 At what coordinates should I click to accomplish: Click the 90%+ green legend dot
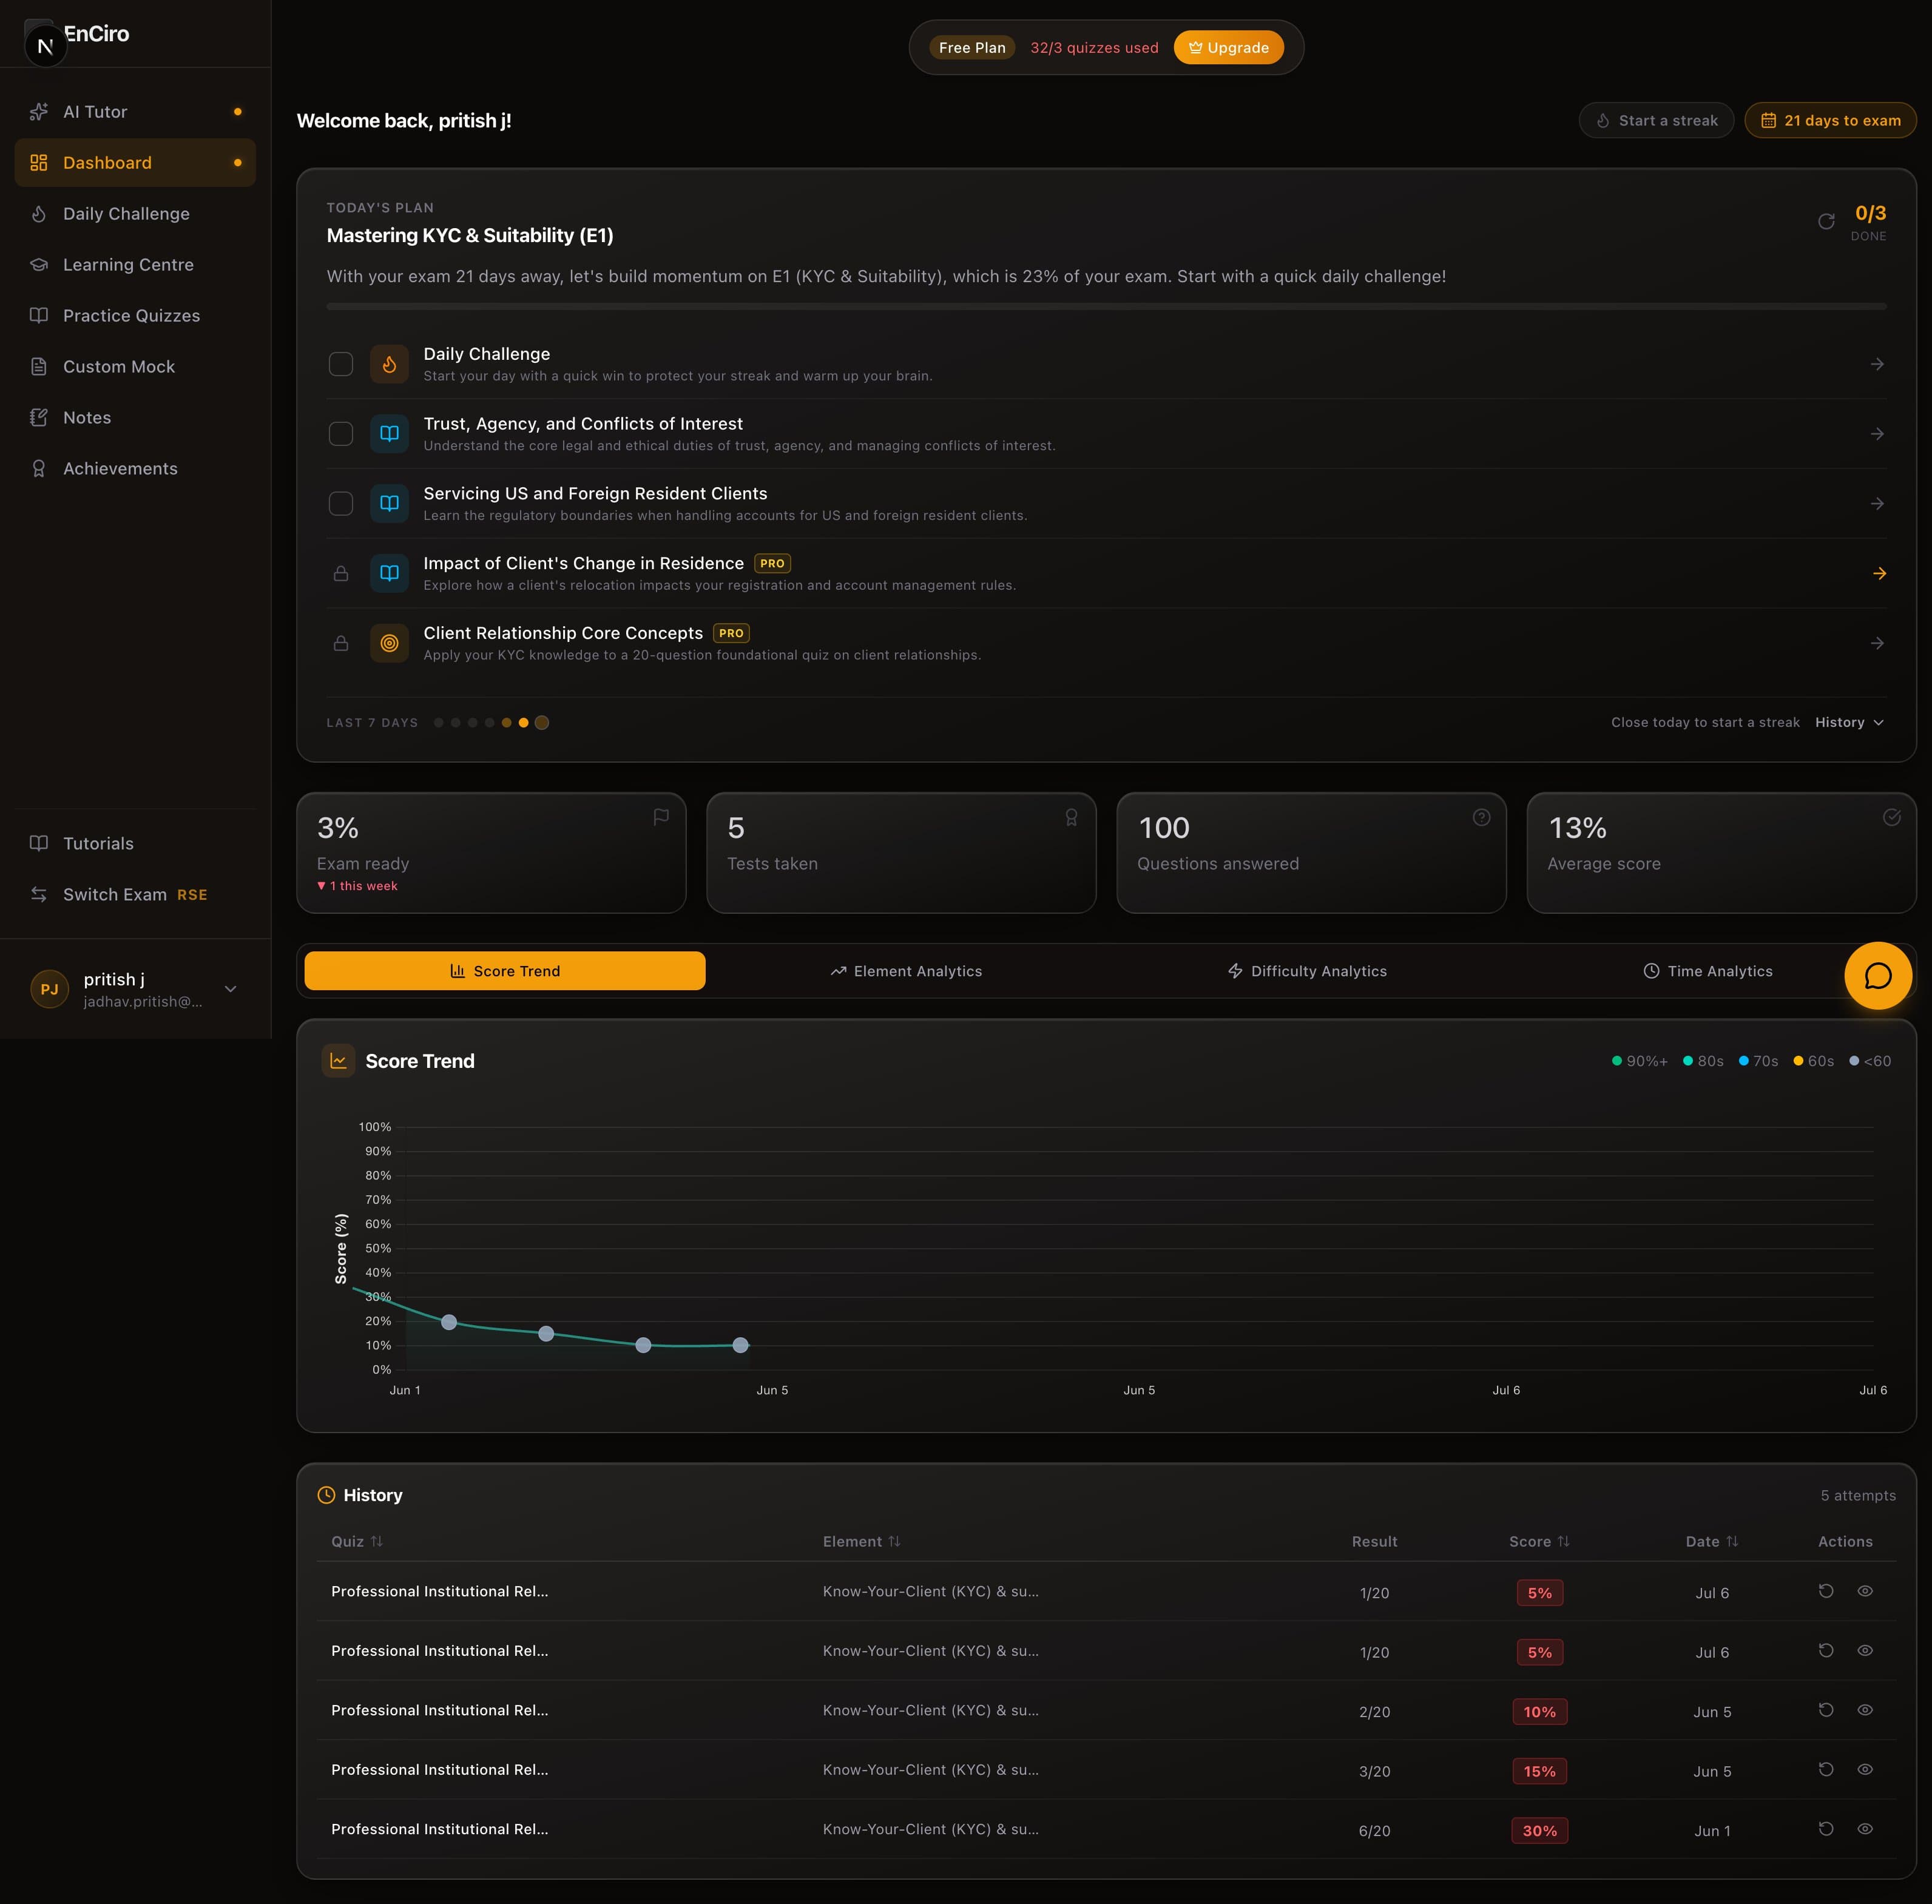tap(1617, 1061)
